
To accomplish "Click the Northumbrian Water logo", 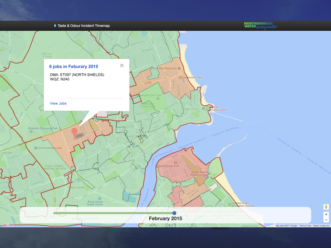I will pyautogui.click(x=261, y=26).
